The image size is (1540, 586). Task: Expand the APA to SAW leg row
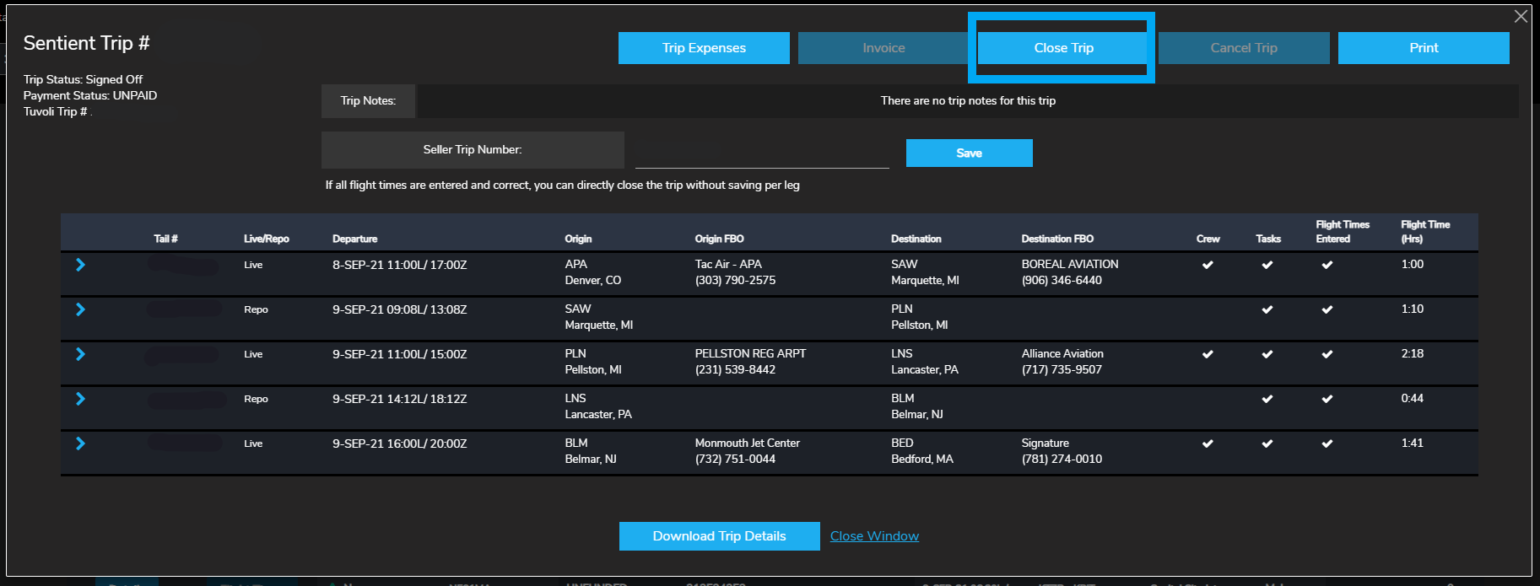(x=80, y=265)
